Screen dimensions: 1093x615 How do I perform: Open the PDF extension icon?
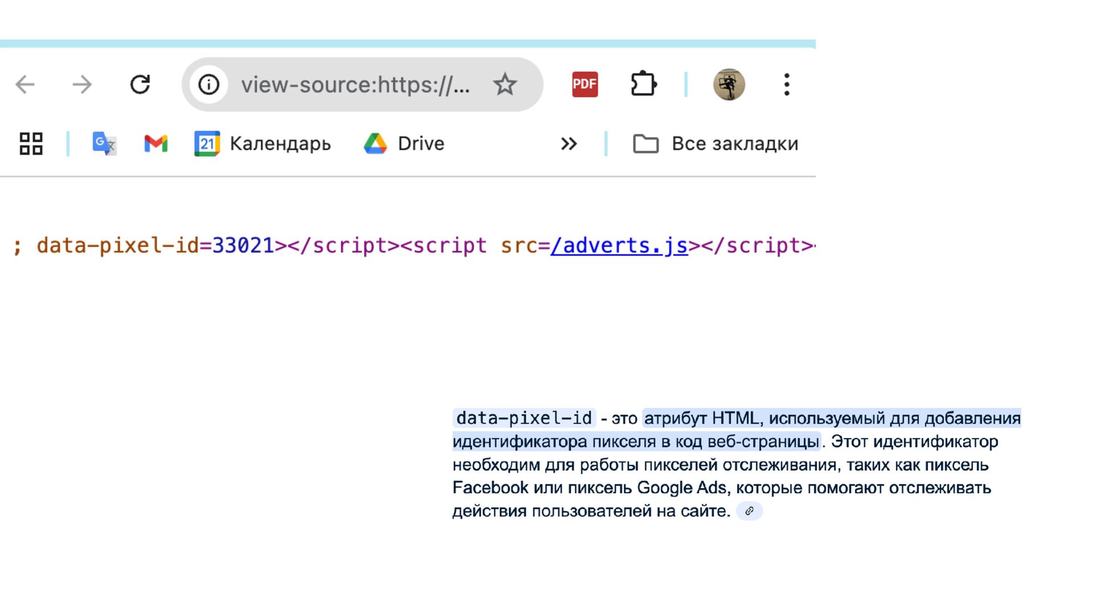click(585, 85)
